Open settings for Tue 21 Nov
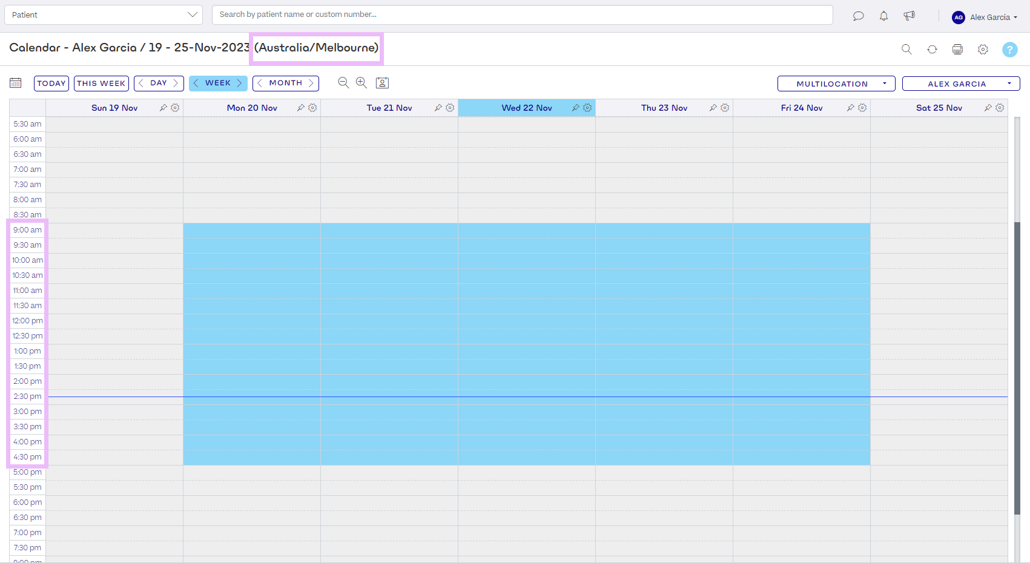 [x=450, y=108]
